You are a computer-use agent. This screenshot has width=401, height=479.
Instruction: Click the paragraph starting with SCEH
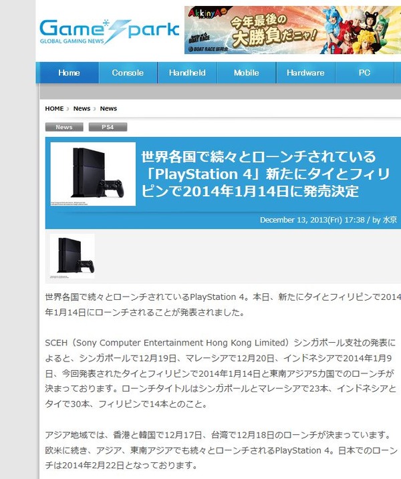[x=221, y=373]
